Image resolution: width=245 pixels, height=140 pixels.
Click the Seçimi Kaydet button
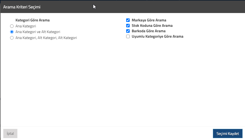228,134
